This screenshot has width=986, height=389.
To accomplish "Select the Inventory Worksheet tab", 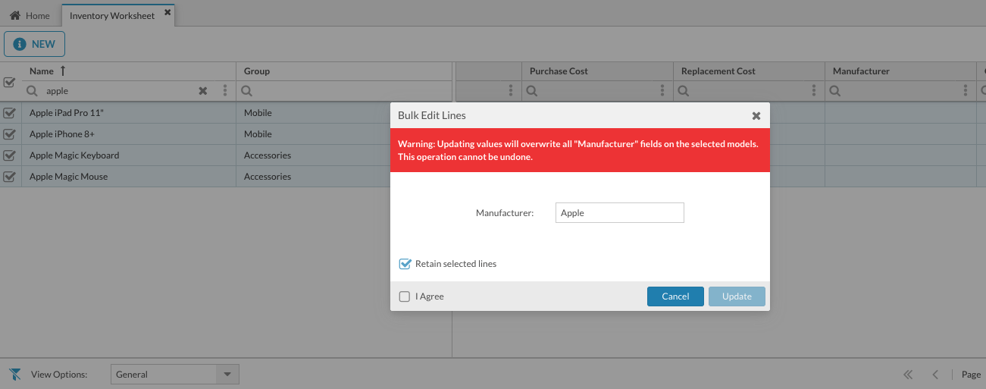I will pyautogui.click(x=111, y=16).
